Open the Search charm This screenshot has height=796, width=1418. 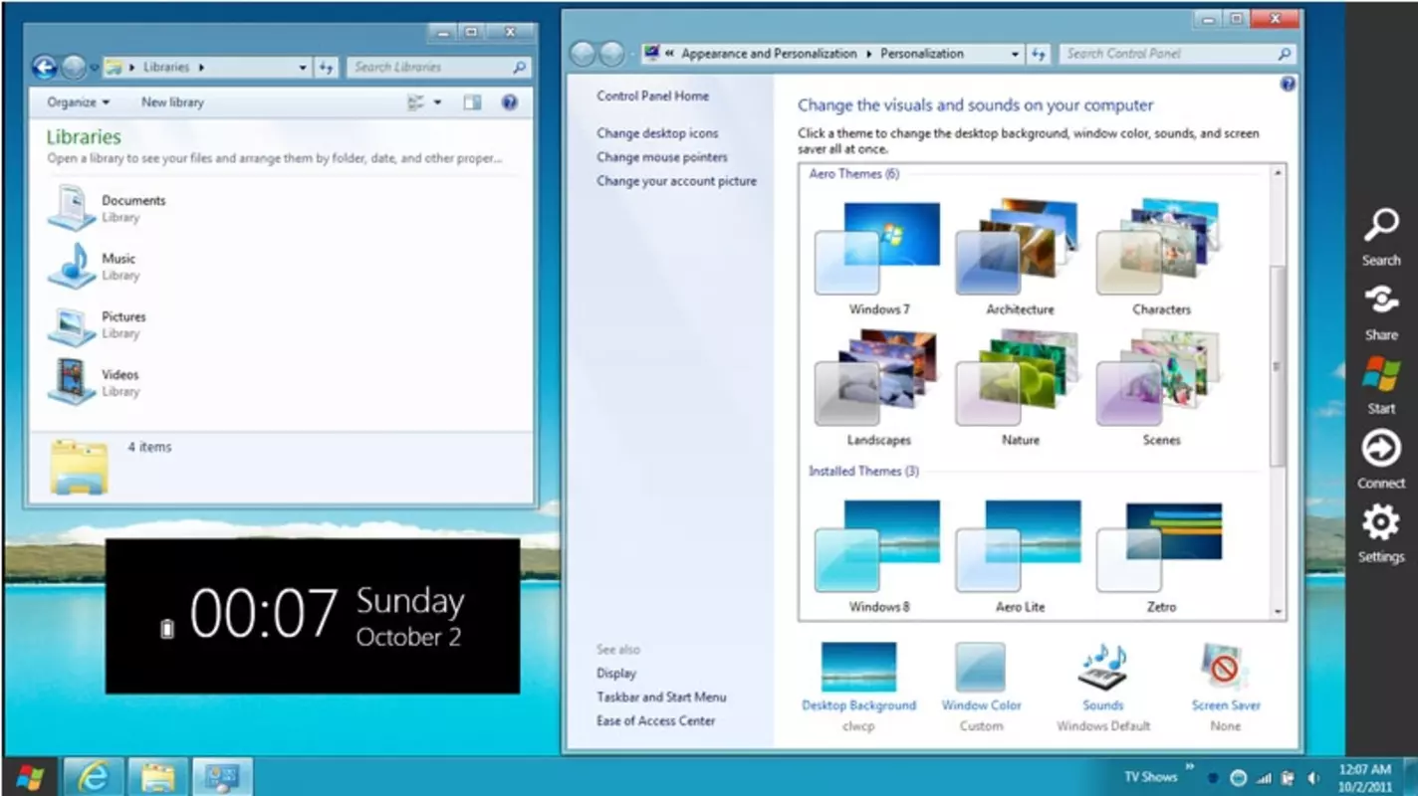(1381, 225)
